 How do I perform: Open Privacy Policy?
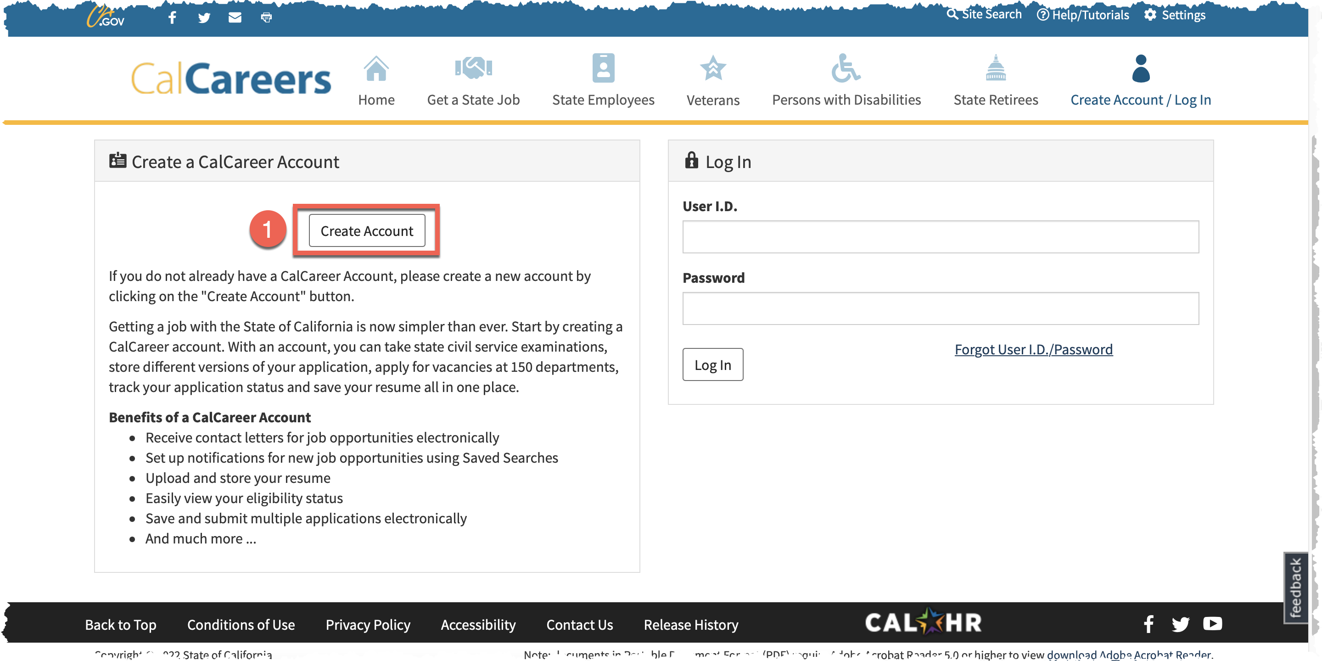pos(367,625)
